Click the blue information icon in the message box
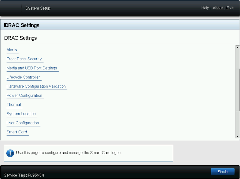This screenshot has height=179, width=240. (x=10, y=153)
